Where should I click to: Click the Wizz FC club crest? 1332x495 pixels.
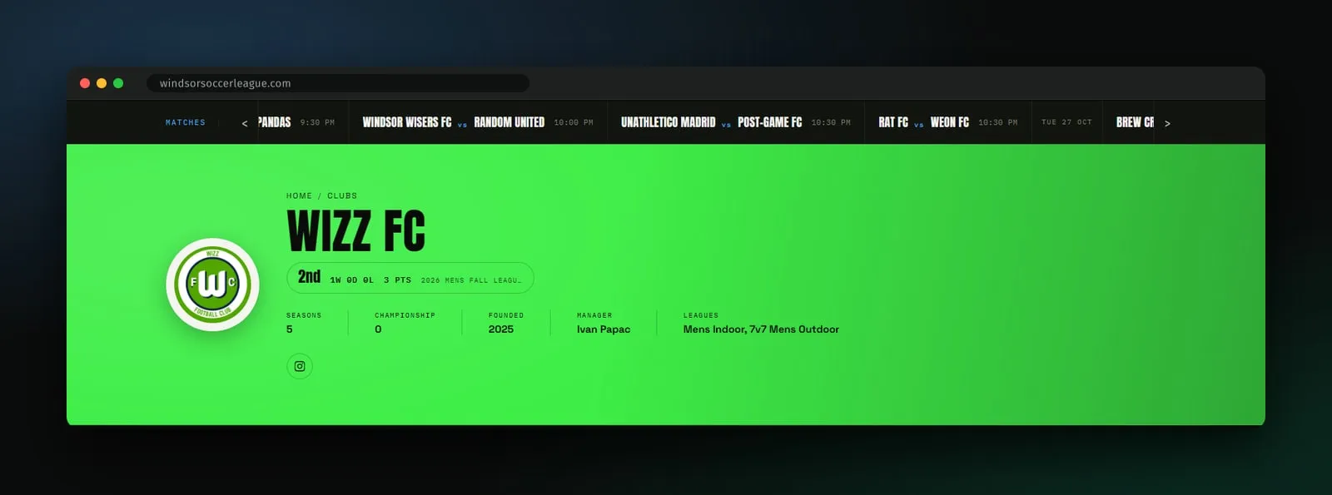212,285
